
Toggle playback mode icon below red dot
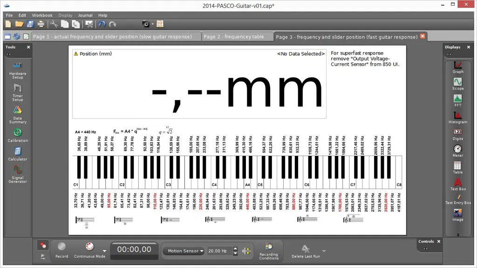click(x=43, y=257)
